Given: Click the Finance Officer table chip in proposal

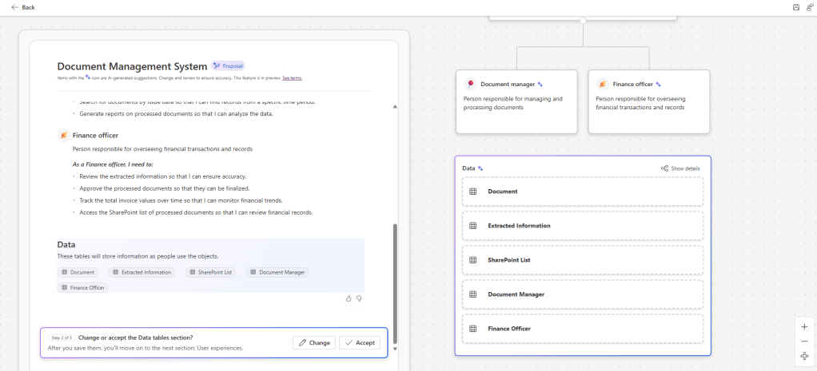Looking at the screenshot, I should (x=83, y=287).
